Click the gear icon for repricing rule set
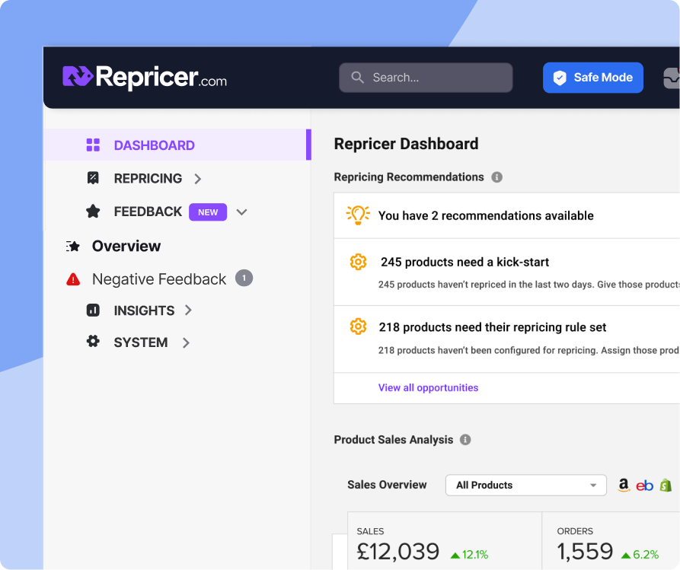 click(358, 327)
